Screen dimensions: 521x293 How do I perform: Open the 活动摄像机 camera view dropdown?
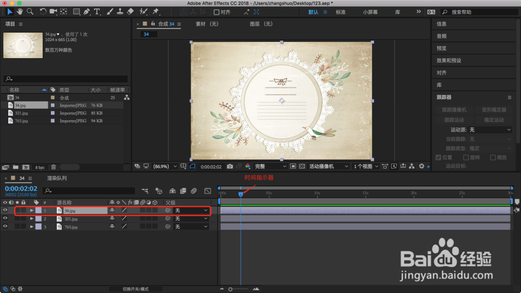[329, 166]
